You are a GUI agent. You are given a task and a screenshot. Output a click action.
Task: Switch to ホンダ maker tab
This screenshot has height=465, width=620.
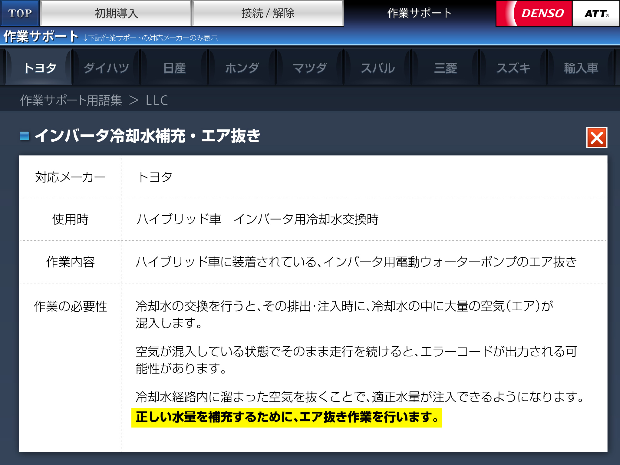(x=242, y=68)
